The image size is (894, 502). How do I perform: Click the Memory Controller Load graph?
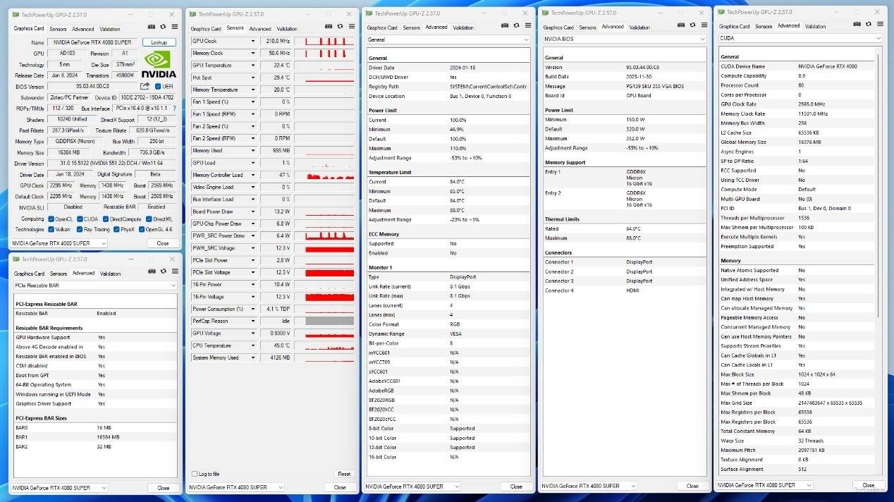pos(330,175)
